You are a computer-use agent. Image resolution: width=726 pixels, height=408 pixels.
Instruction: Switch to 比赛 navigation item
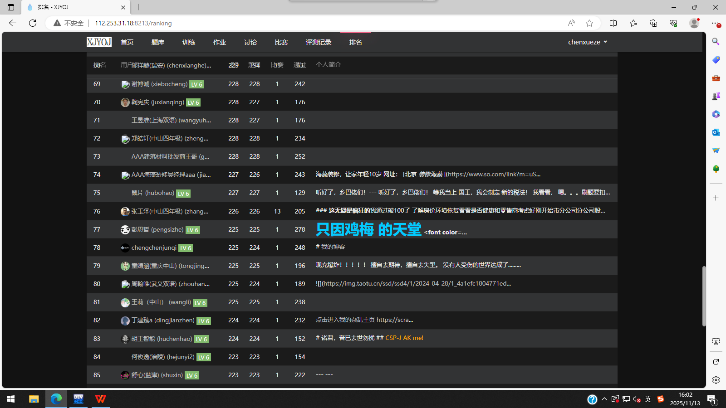coord(281,42)
